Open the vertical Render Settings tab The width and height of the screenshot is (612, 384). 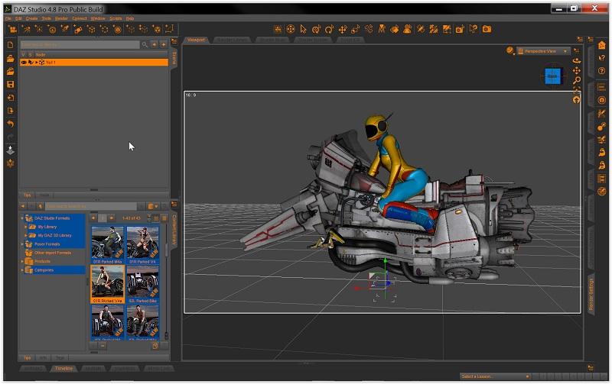pyautogui.click(x=591, y=295)
